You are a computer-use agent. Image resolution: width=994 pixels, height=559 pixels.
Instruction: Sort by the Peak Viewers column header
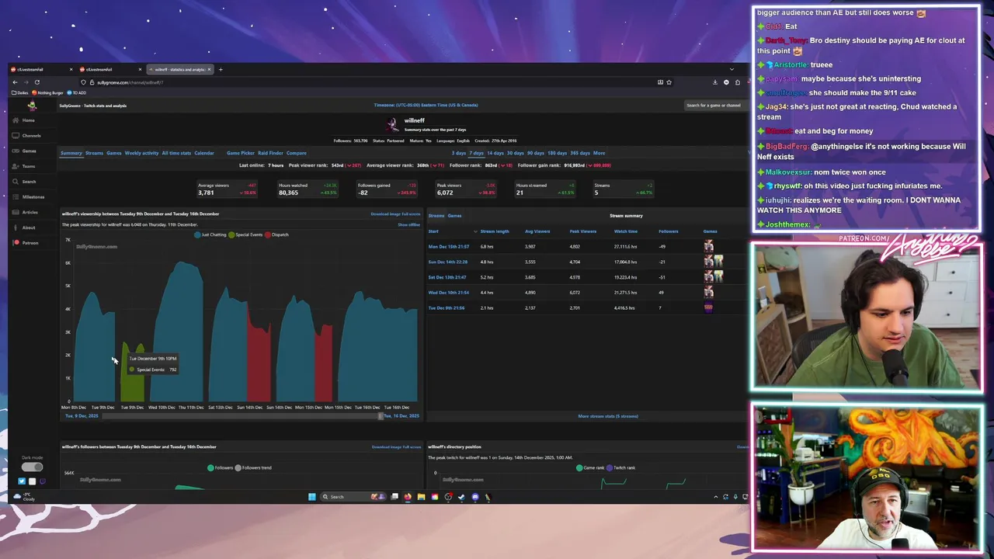point(582,231)
